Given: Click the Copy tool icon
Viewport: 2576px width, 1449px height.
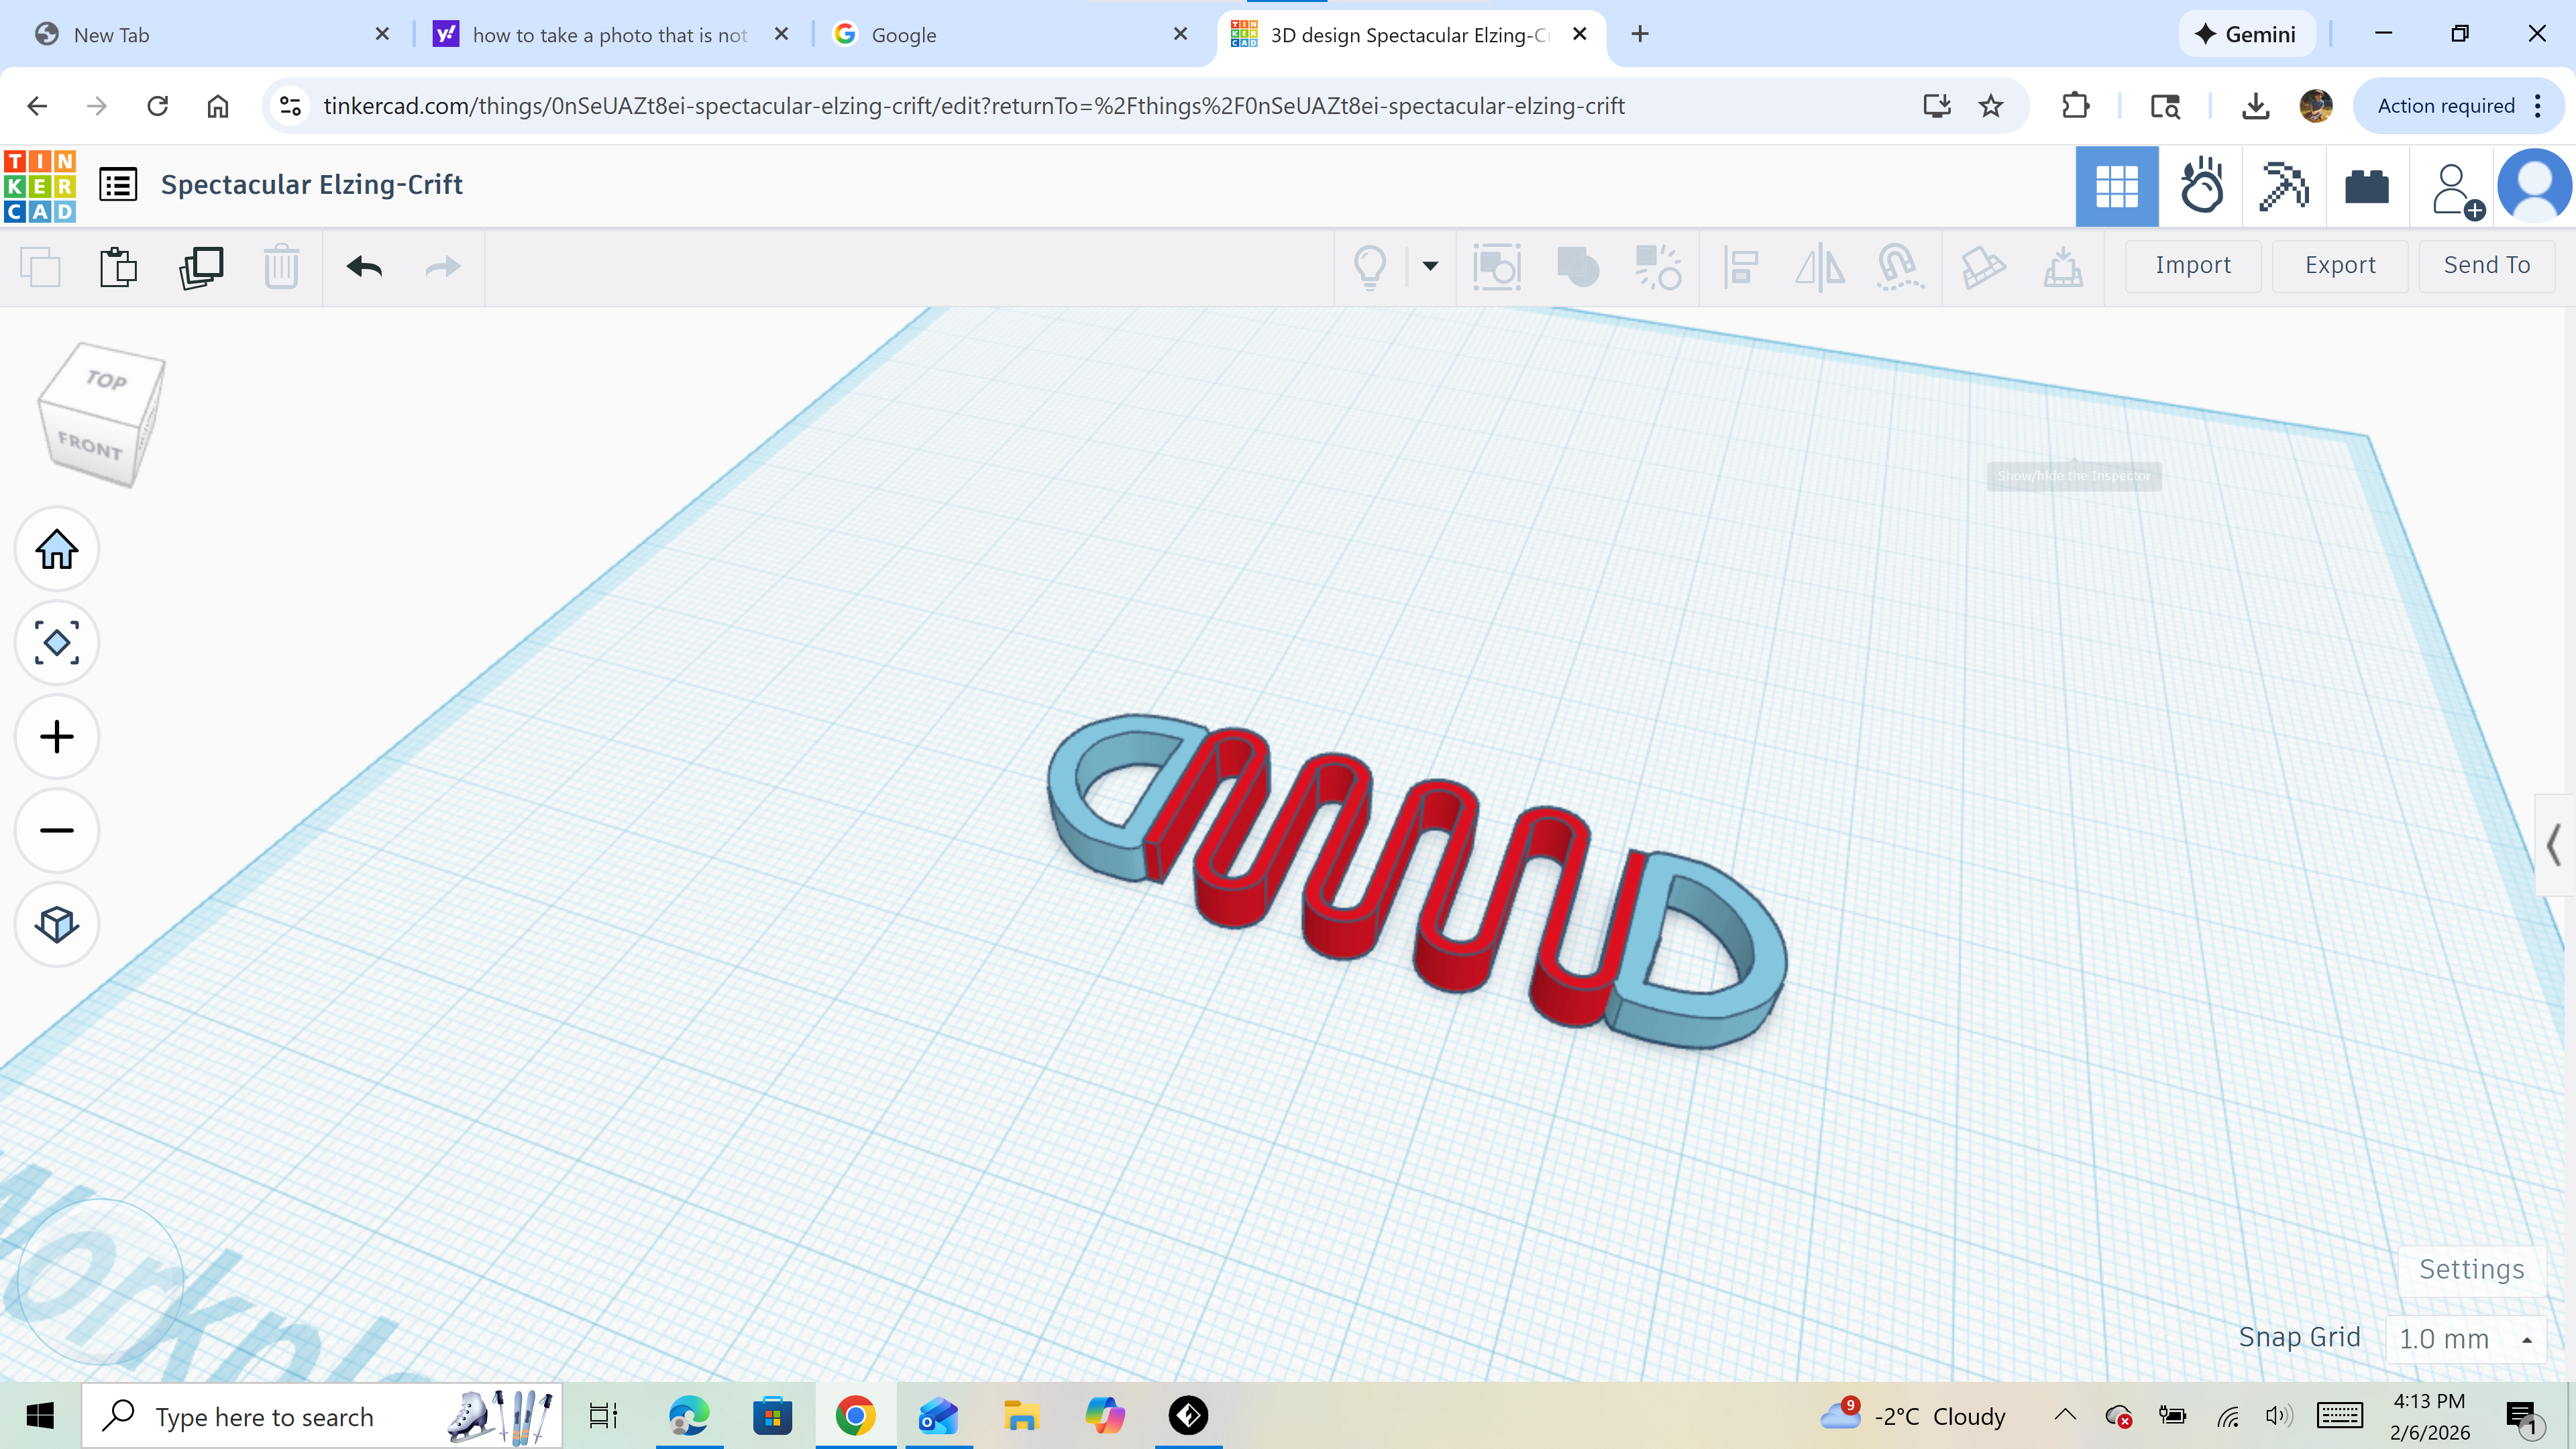Looking at the screenshot, I should coord(40,267).
